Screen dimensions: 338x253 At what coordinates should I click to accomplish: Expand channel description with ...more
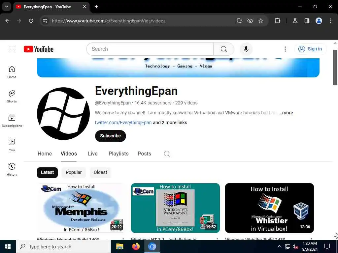286,113
